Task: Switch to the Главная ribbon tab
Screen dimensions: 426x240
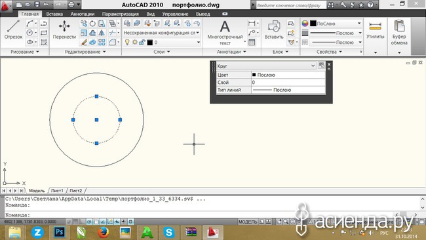Action: pos(30,14)
